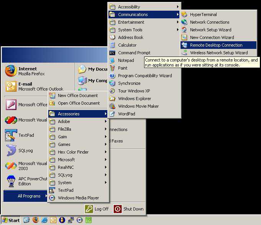Click the SQLyog dolphin icon
Viewport: 261px width, 225px height.
[x=11, y=151]
